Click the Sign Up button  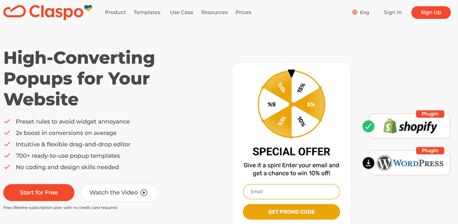431,13
